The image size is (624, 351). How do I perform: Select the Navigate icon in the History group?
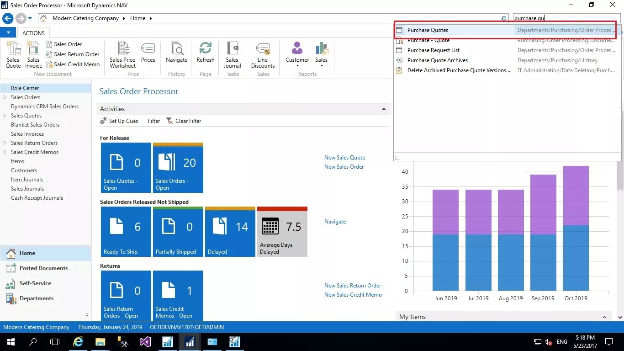point(176,55)
